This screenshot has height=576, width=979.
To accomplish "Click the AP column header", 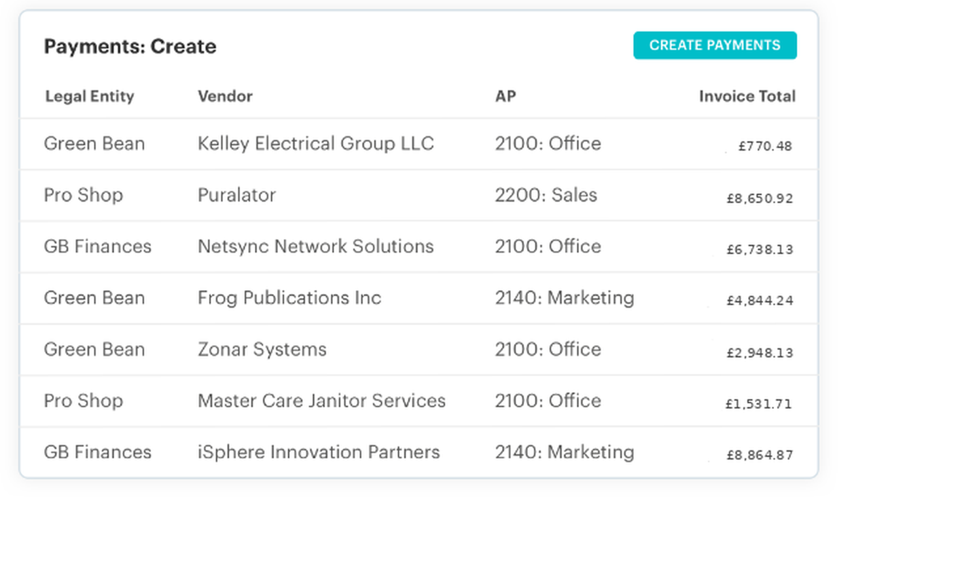I will click(x=505, y=96).
